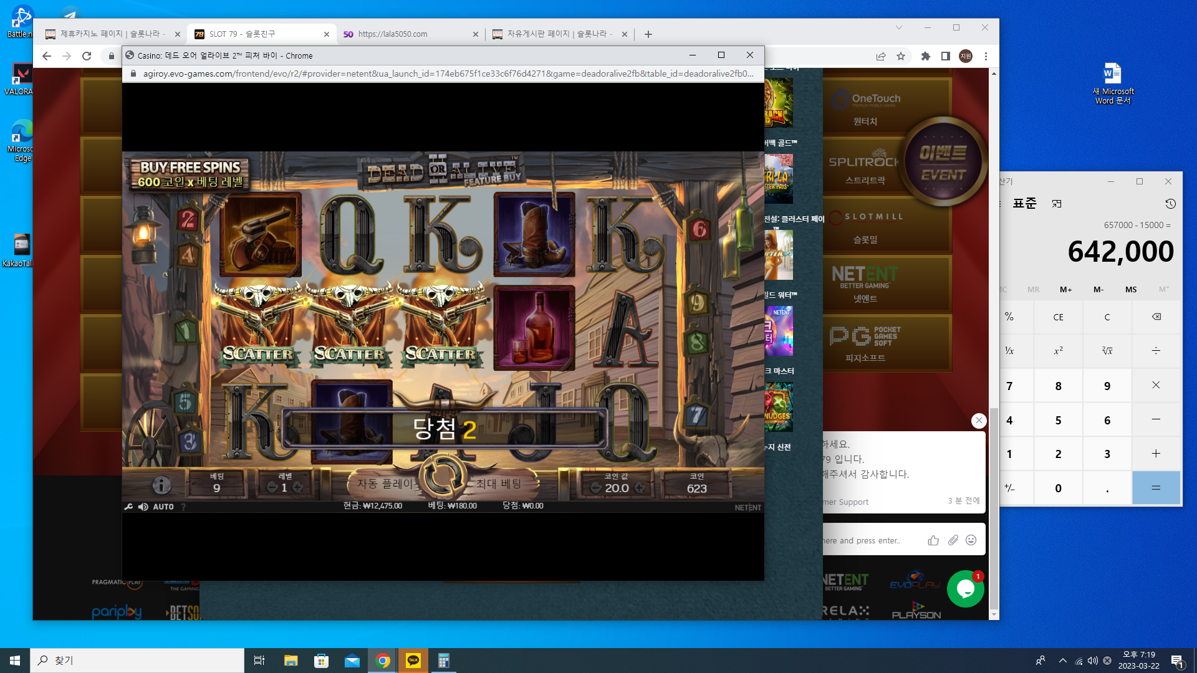Open the BUY FREE SPINS feature
Image resolution: width=1197 pixels, height=673 pixels.
click(x=190, y=174)
